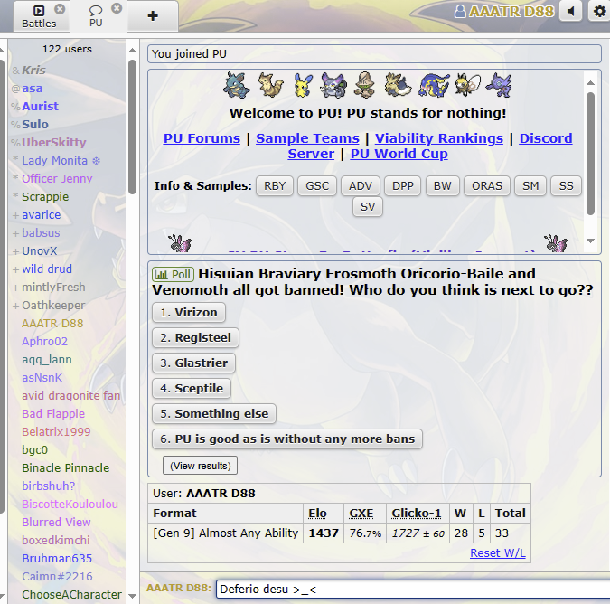The width and height of the screenshot is (610, 604).
Task: Open options via the gear icon
Action: 599,11
